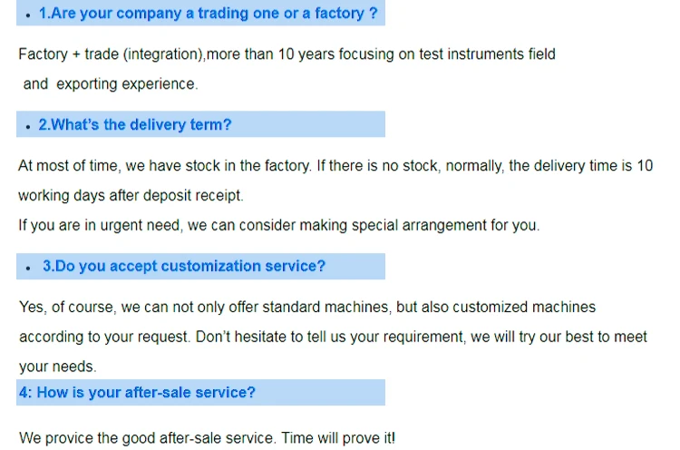The image size is (680, 450).
Task: Click the "your needs." line
Action: pos(57,367)
